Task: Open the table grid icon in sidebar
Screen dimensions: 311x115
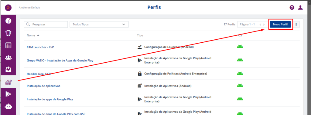Action: (8, 45)
